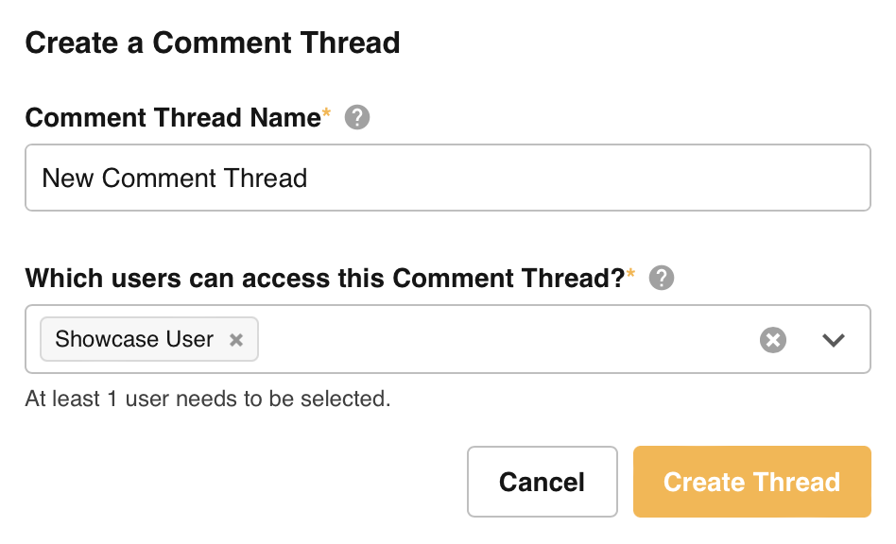Image resolution: width=896 pixels, height=544 pixels.
Task: Click the 'Create a Comment Thread' heading
Action: pyautogui.click(x=213, y=42)
